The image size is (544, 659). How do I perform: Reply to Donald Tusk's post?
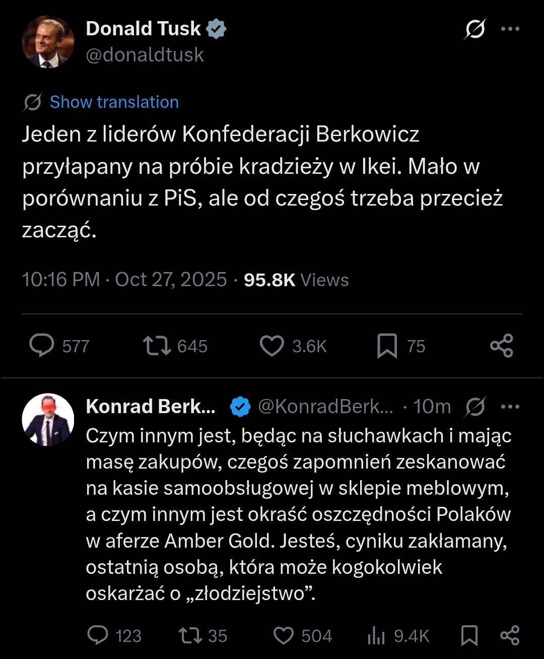(x=42, y=346)
